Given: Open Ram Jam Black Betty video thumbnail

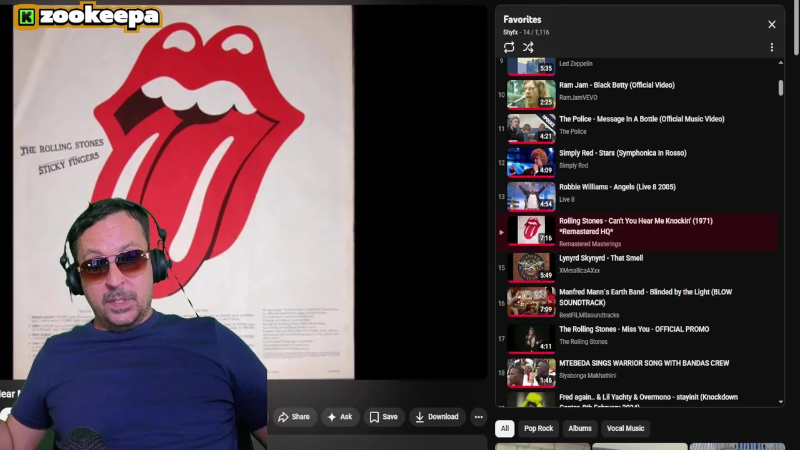Looking at the screenshot, I should 531,94.
